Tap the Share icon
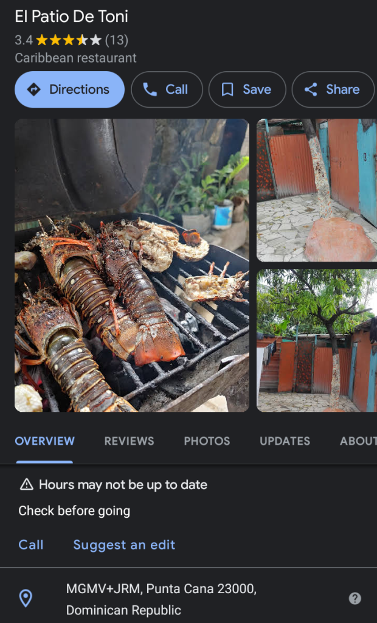 pos(311,89)
